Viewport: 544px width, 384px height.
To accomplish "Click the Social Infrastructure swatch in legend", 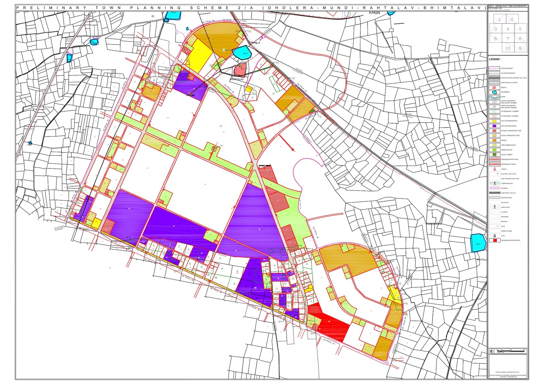I will tap(494, 135).
